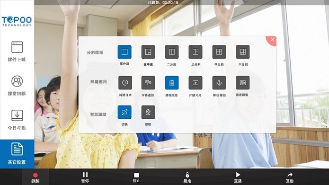Viewport: 329px width, 185px height.
Task: Click the 熱鍵應用 section label
Action: click(x=98, y=82)
